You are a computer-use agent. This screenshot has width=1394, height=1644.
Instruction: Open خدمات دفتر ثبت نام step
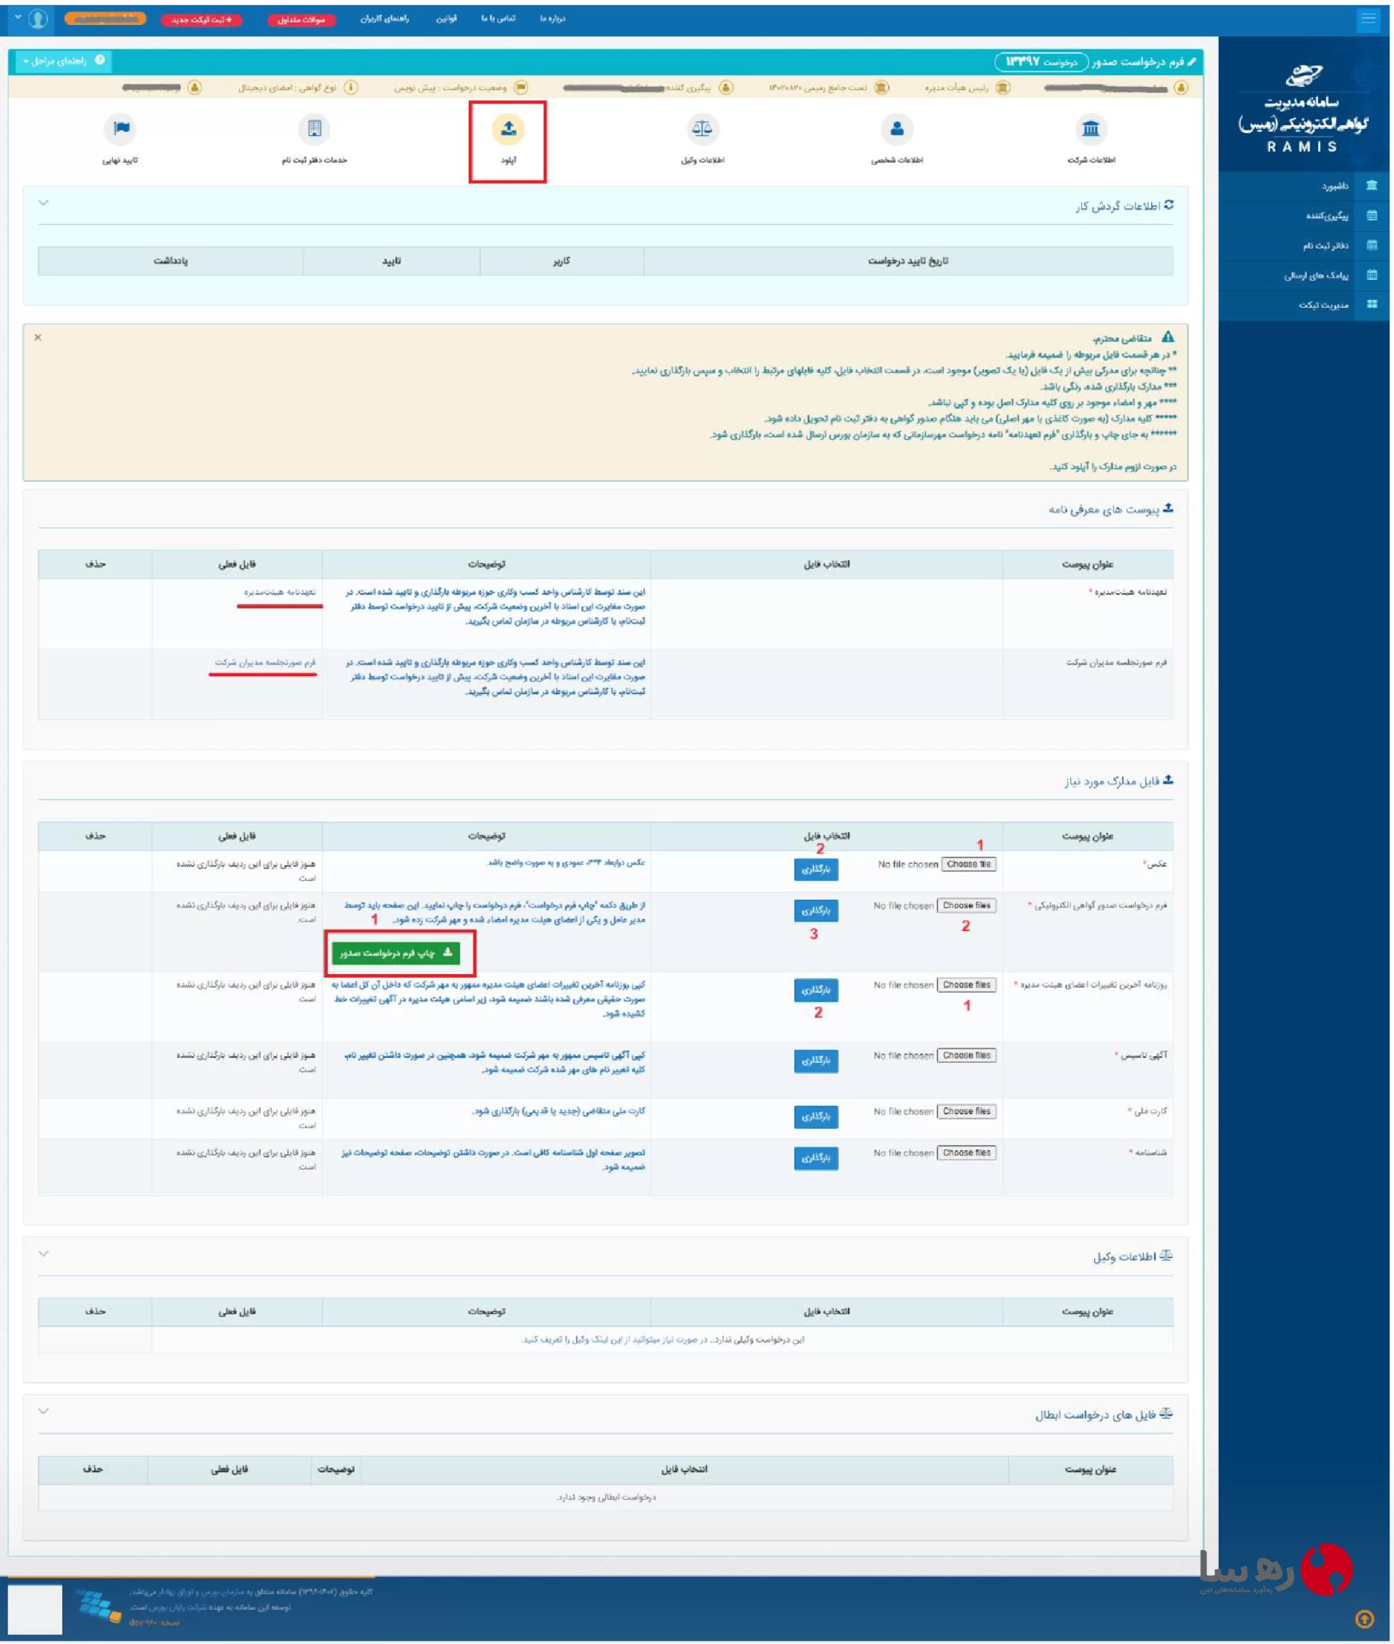point(315,129)
